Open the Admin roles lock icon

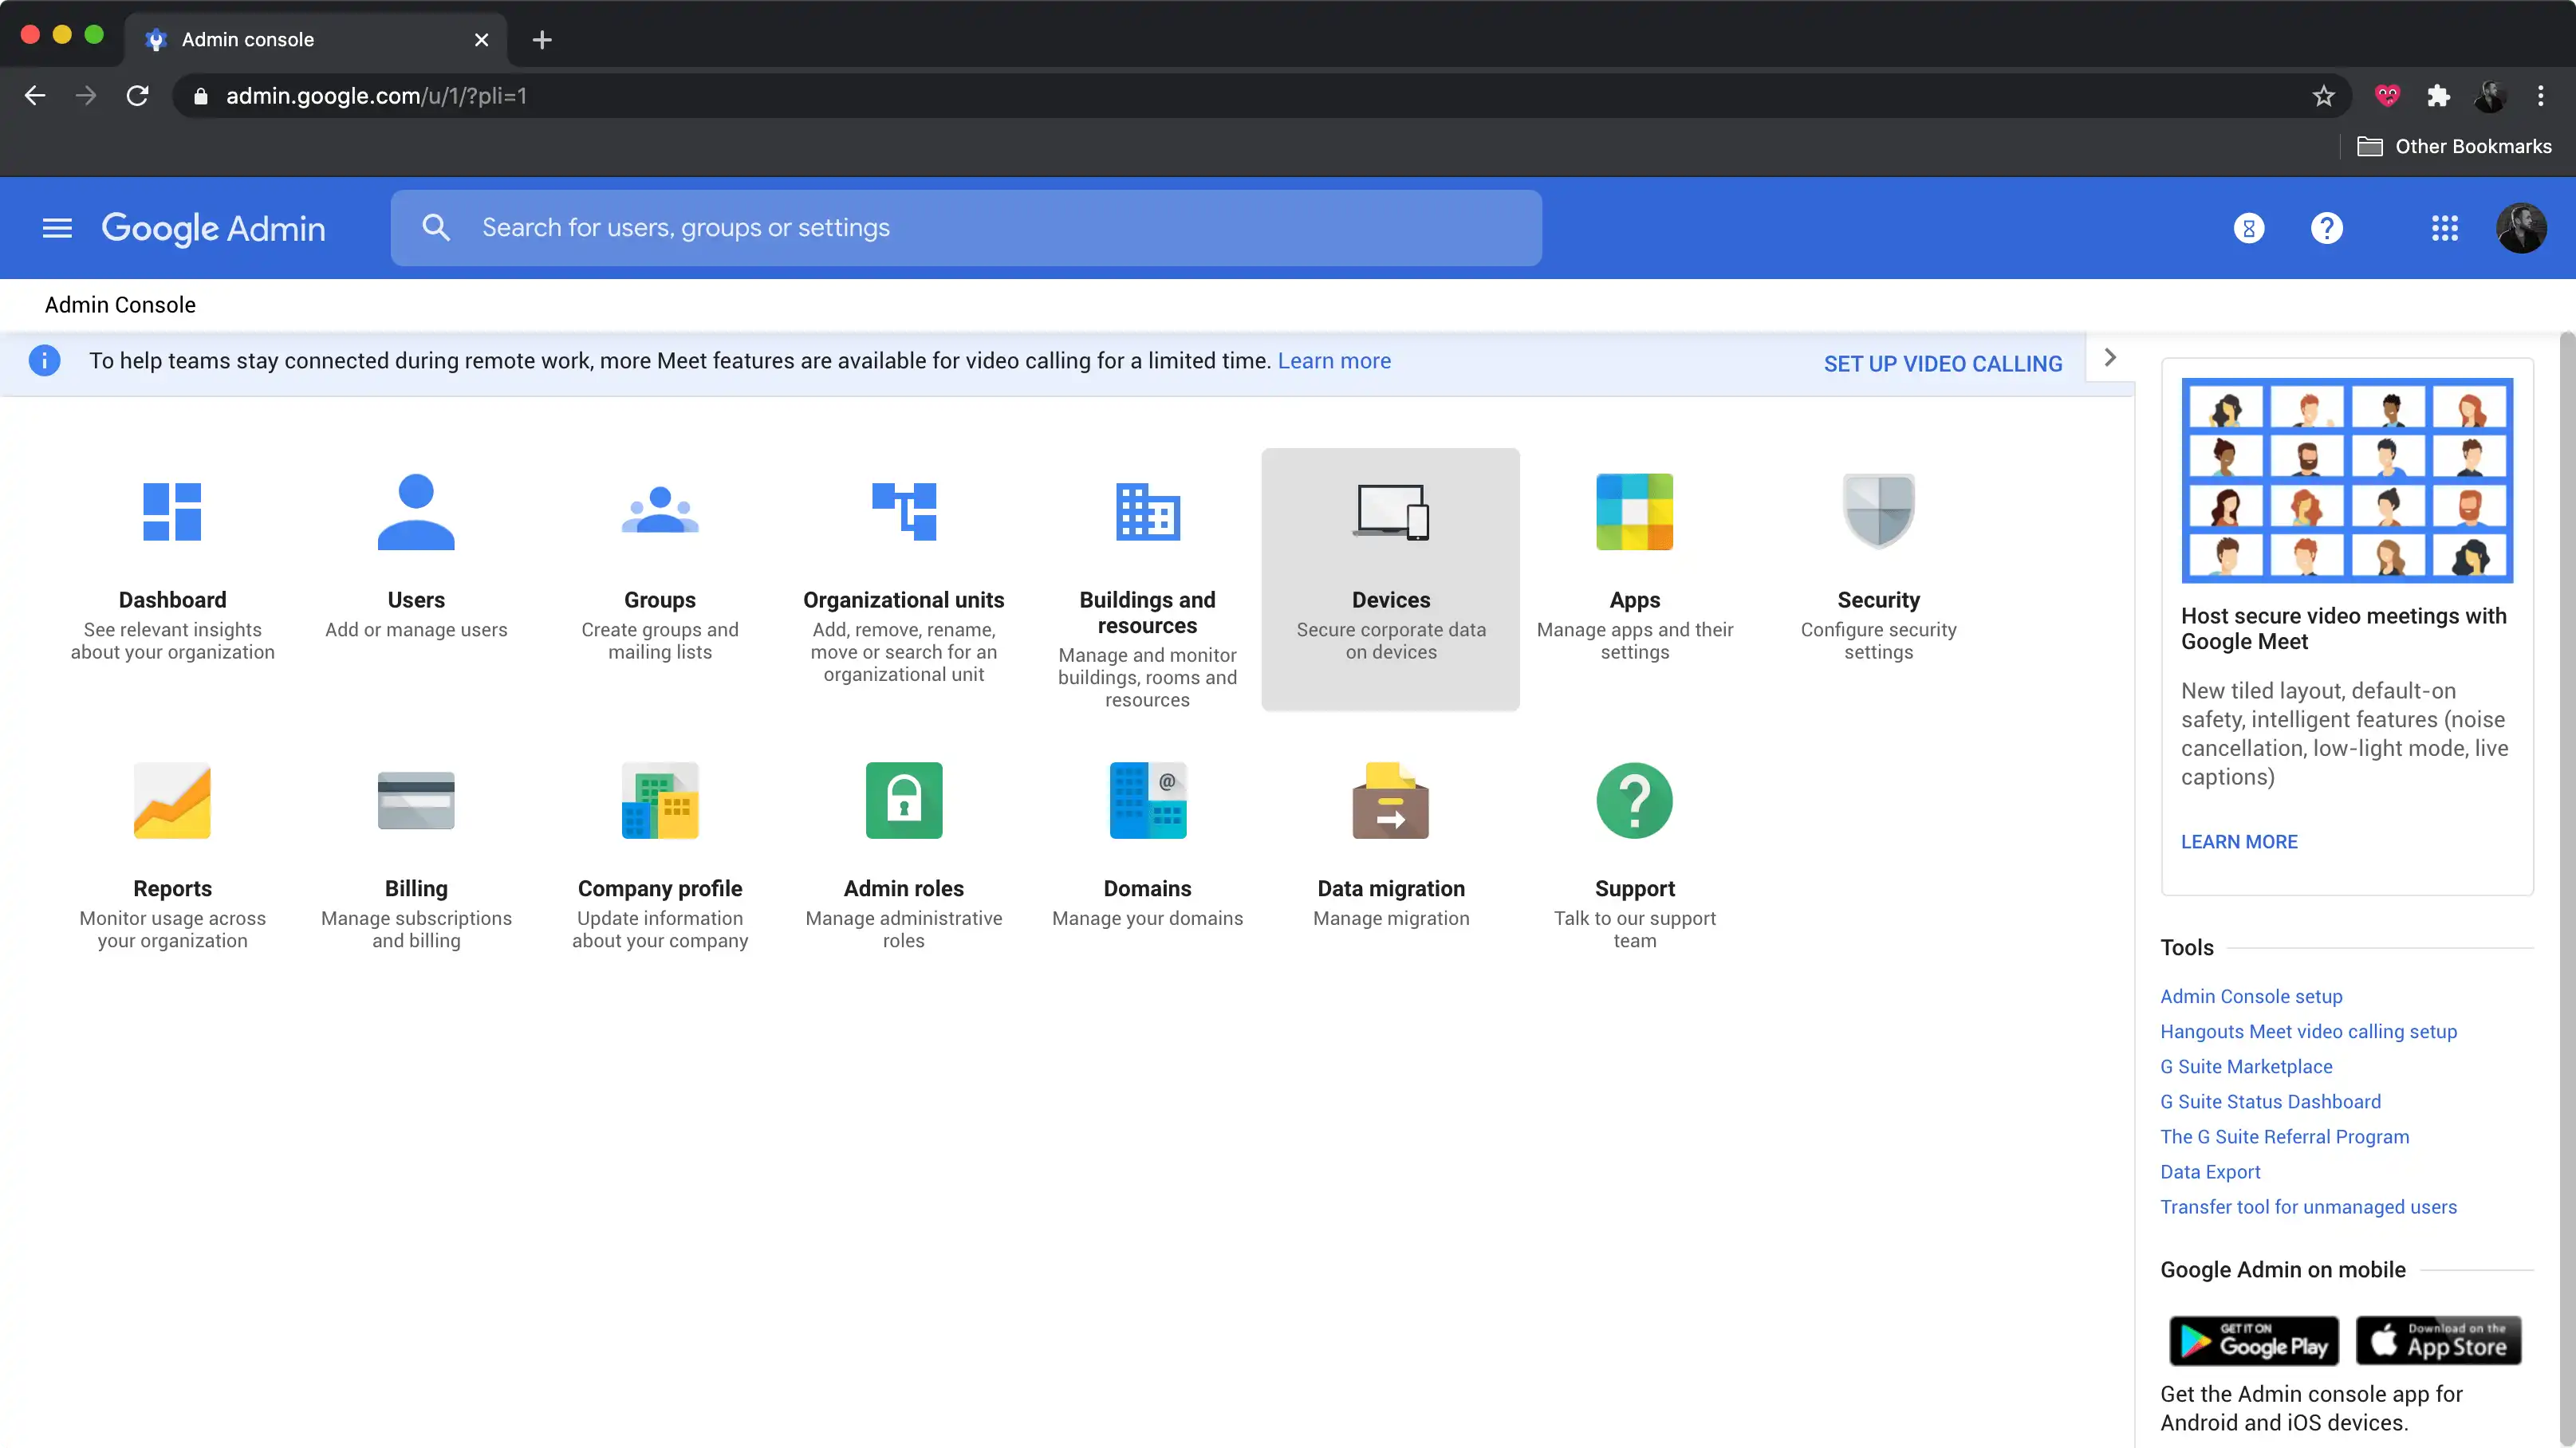[904, 801]
